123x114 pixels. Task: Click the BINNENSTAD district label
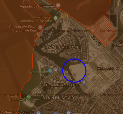click(58, 98)
